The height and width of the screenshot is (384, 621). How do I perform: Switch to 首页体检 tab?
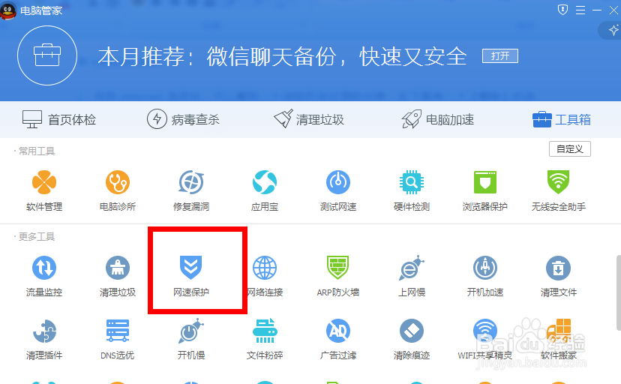(x=59, y=119)
